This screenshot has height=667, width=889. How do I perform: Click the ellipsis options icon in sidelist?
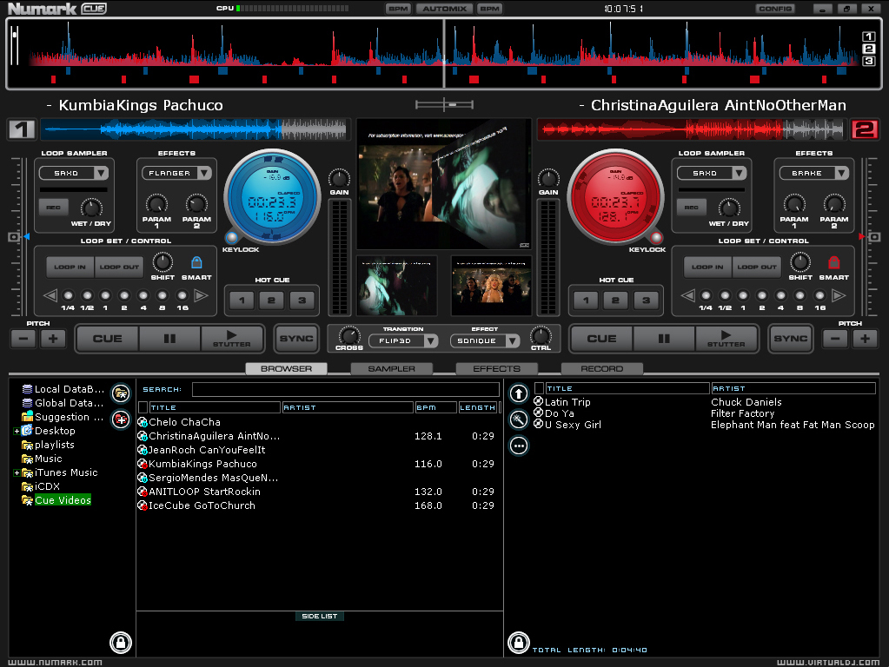click(518, 446)
